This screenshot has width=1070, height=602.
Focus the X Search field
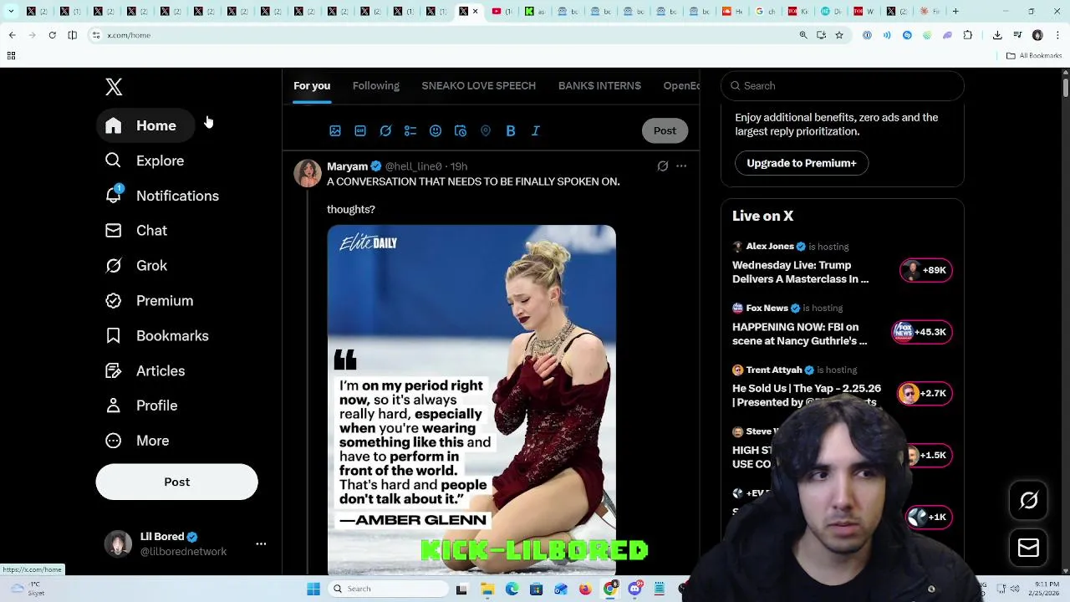[x=843, y=85]
